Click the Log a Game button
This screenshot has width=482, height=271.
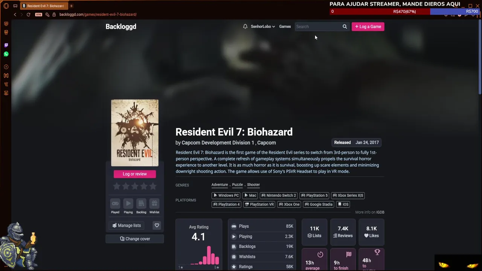(368, 26)
